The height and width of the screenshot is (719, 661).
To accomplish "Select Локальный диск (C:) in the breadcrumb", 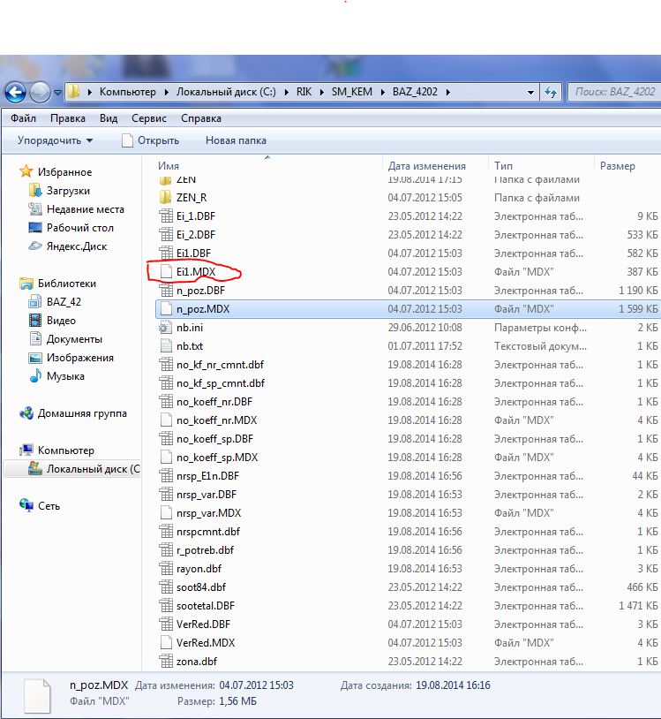I will (226, 92).
